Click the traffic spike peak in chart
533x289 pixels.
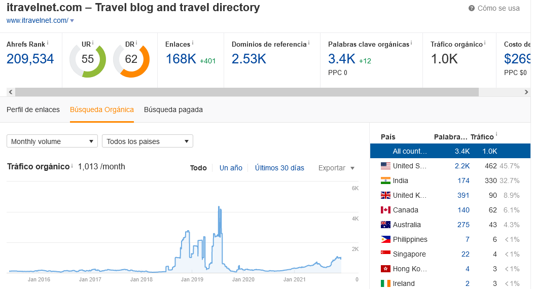coord(219,207)
